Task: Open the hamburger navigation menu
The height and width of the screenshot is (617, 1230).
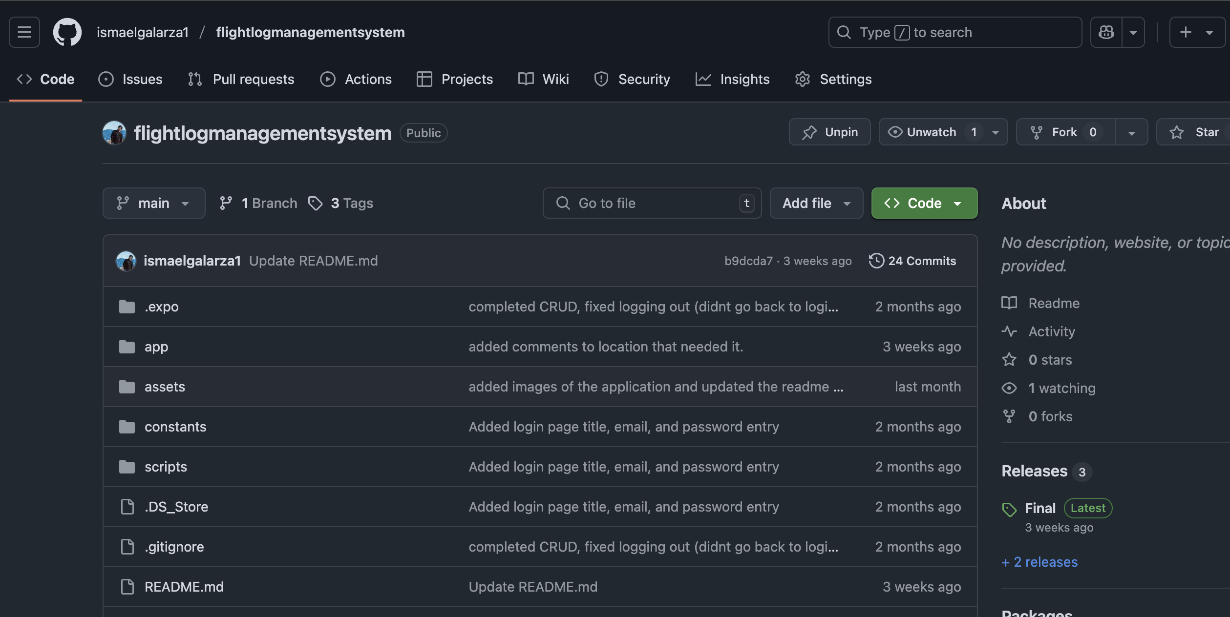Action: click(24, 32)
